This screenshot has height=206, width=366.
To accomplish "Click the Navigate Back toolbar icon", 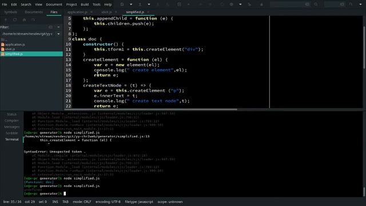I will pos(201,4).
